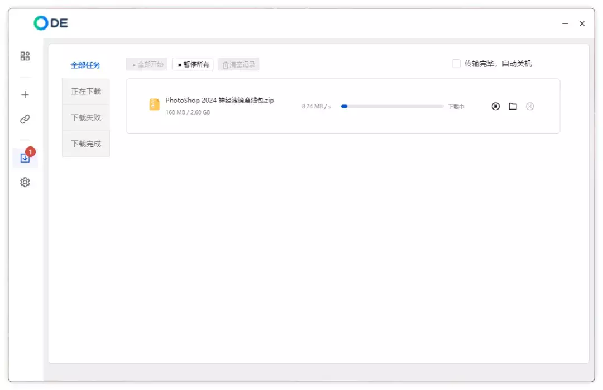
Task: Open the grid dashboard sidebar icon
Action: [25, 56]
